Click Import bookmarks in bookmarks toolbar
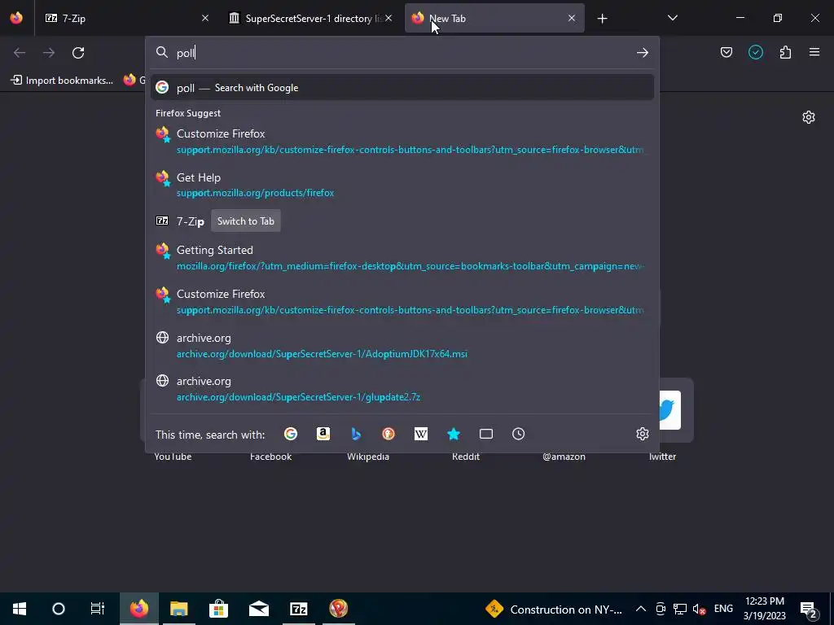This screenshot has width=834, height=625. pyautogui.click(x=62, y=81)
